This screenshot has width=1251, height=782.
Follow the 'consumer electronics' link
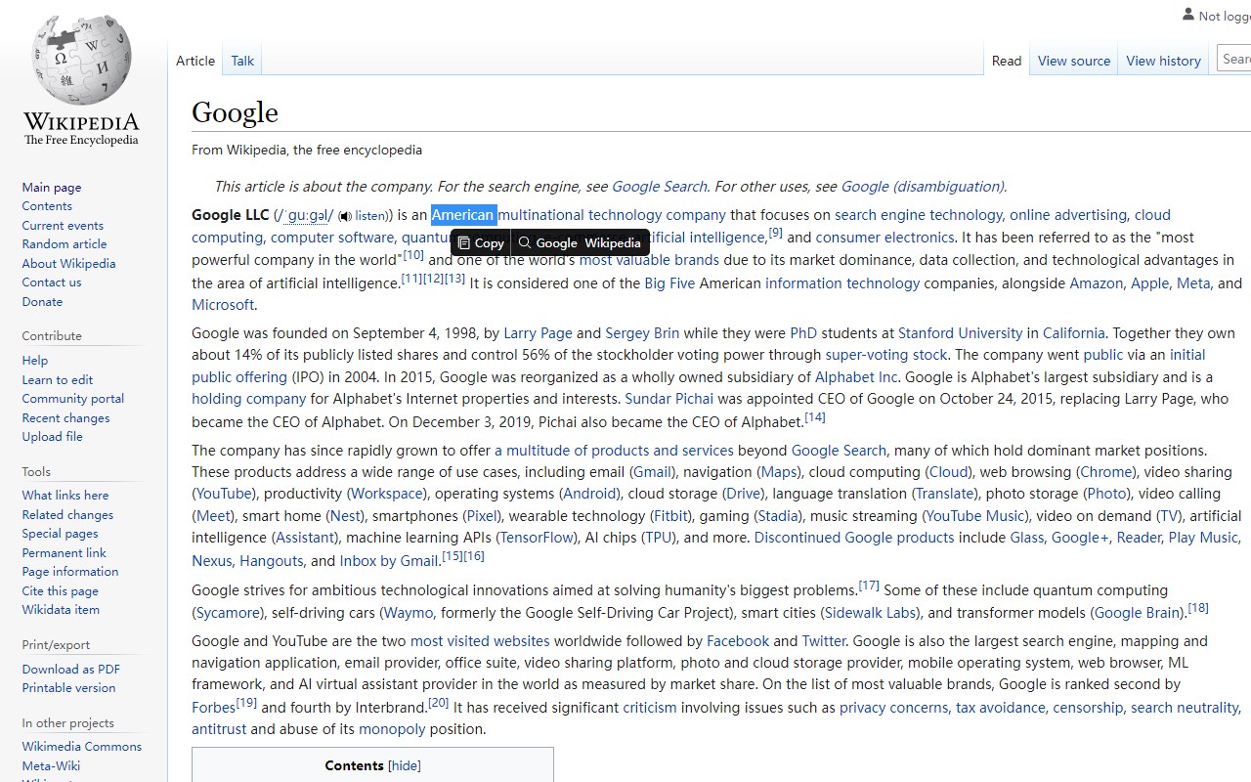click(884, 238)
